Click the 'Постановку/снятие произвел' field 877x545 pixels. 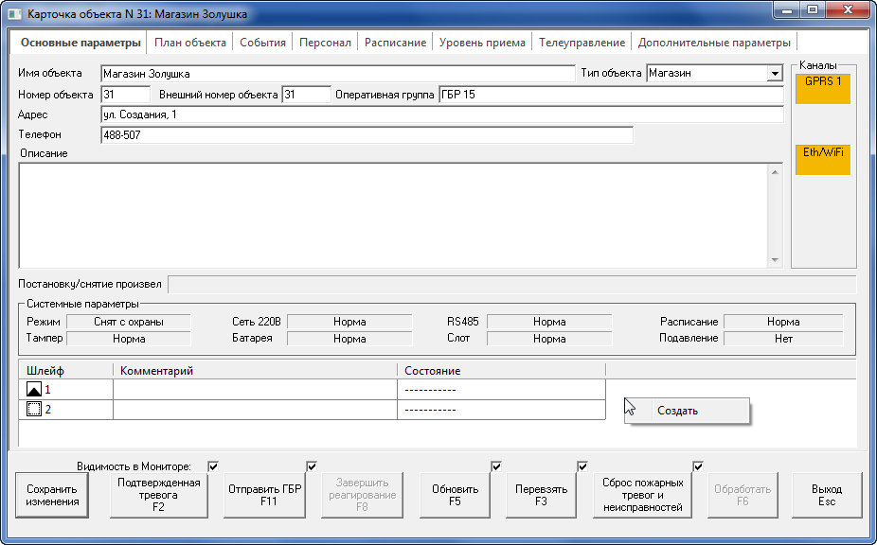511,284
